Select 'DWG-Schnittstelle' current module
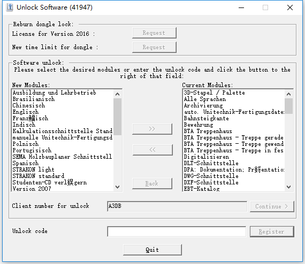 click(234, 176)
